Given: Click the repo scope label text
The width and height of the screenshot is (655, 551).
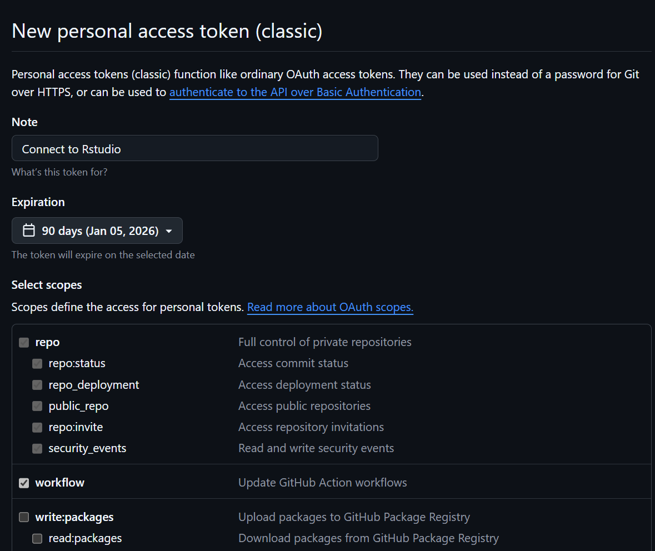Looking at the screenshot, I should click(47, 342).
